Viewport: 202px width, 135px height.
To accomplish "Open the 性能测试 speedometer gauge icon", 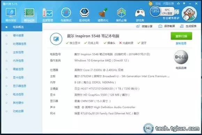I will (x=66, y=15).
